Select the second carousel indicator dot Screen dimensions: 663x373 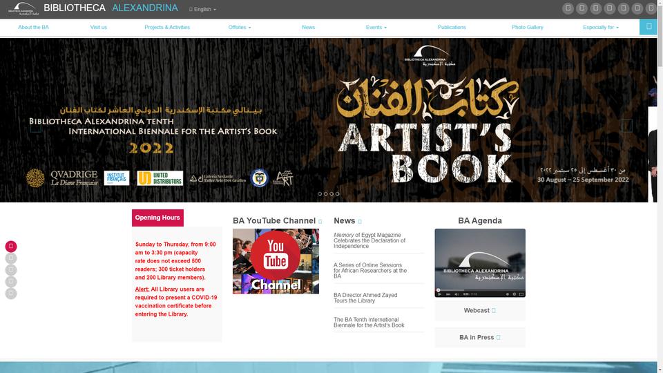(x=325, y=193)
